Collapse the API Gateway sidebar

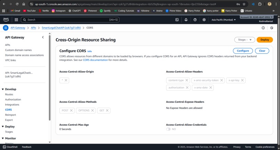tap(43, 37)
